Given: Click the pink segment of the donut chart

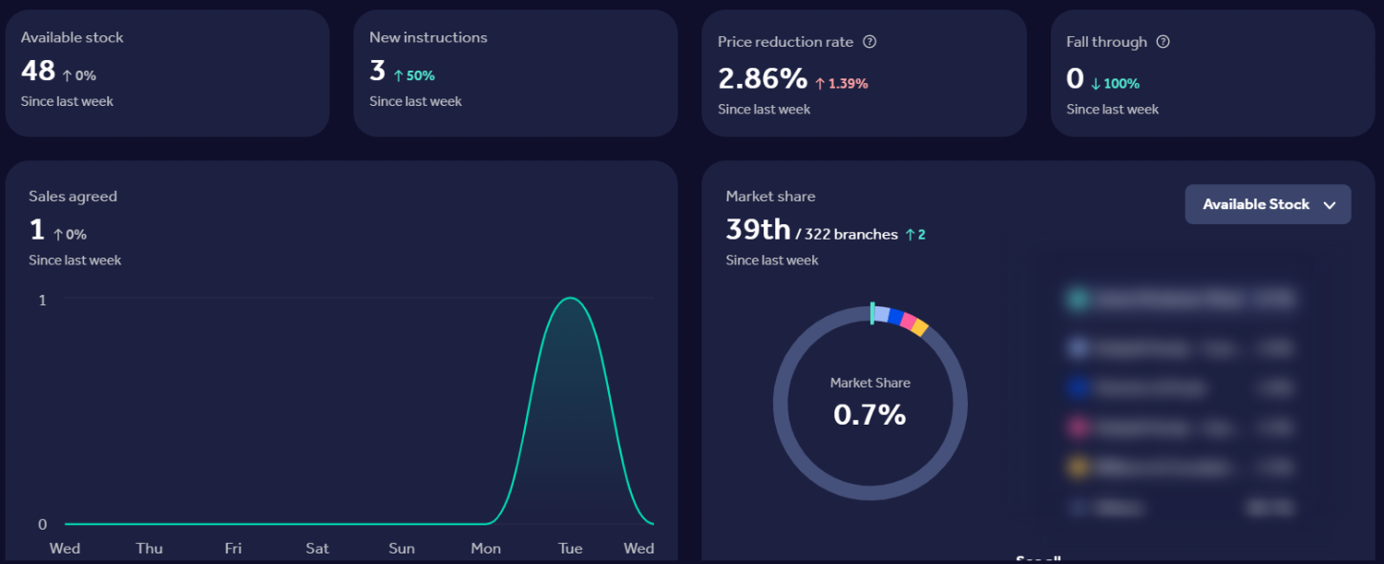Looking at the screenshot, I should (908, 322).
